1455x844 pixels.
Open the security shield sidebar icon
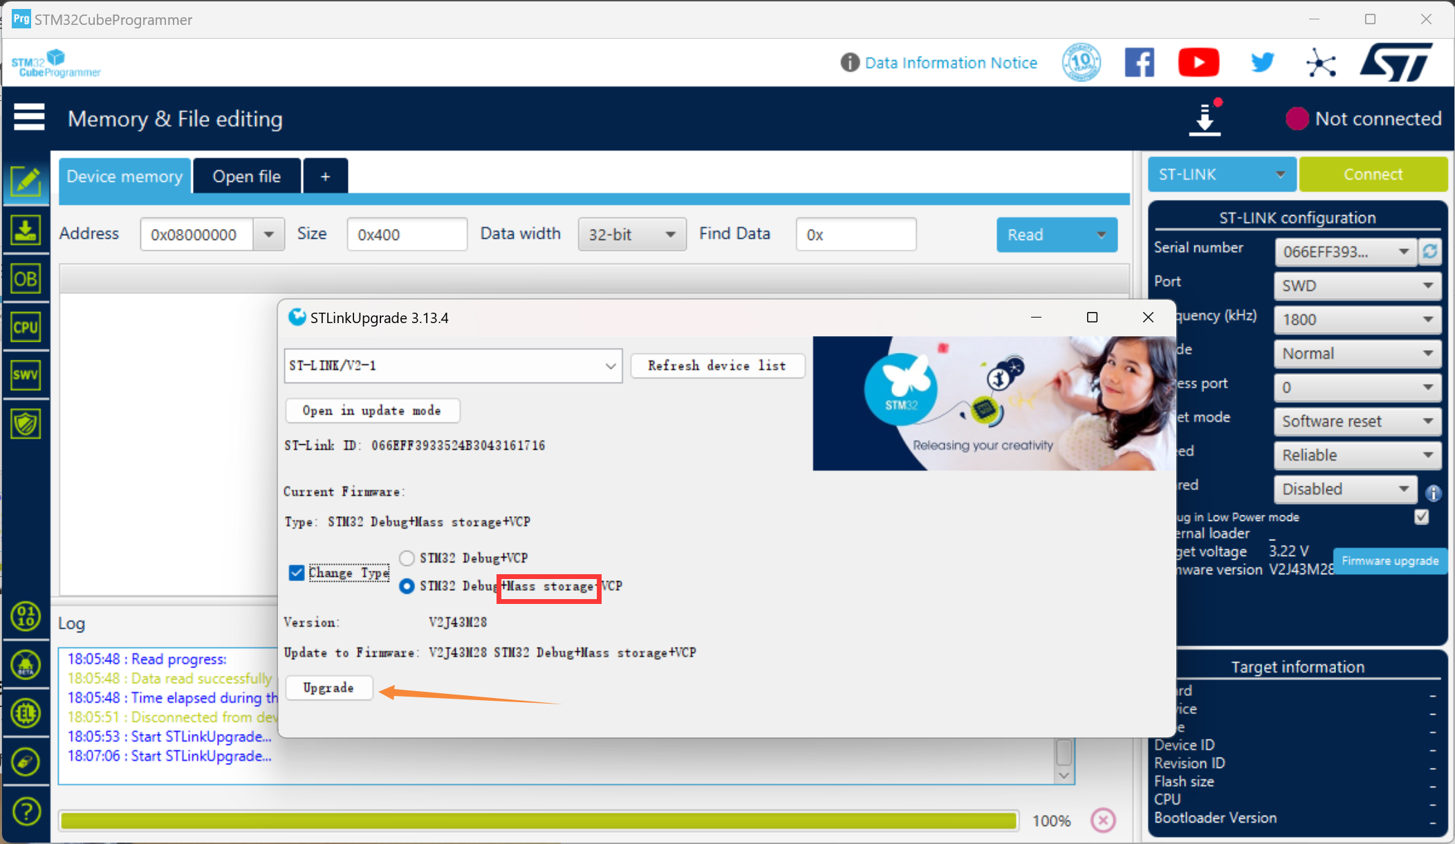[x=26, y=423]
